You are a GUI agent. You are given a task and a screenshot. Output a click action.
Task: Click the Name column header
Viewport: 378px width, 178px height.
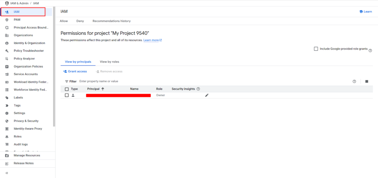(134, 89)
